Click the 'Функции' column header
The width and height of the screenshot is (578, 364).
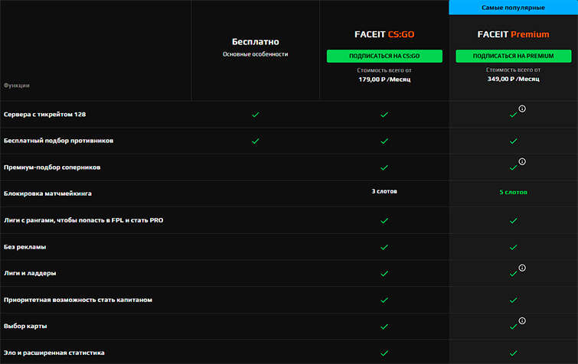coord(17,86)
